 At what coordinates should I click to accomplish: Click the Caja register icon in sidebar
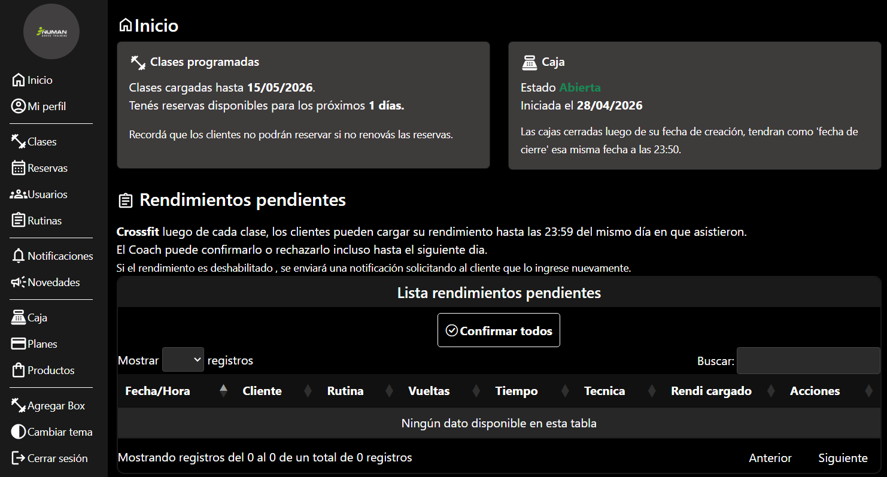19,318
